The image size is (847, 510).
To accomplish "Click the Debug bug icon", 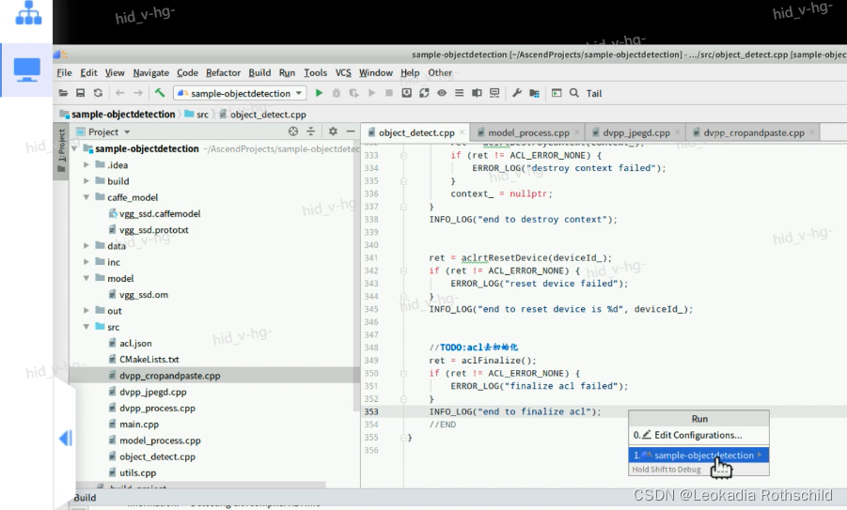I will tap(336, 93).
